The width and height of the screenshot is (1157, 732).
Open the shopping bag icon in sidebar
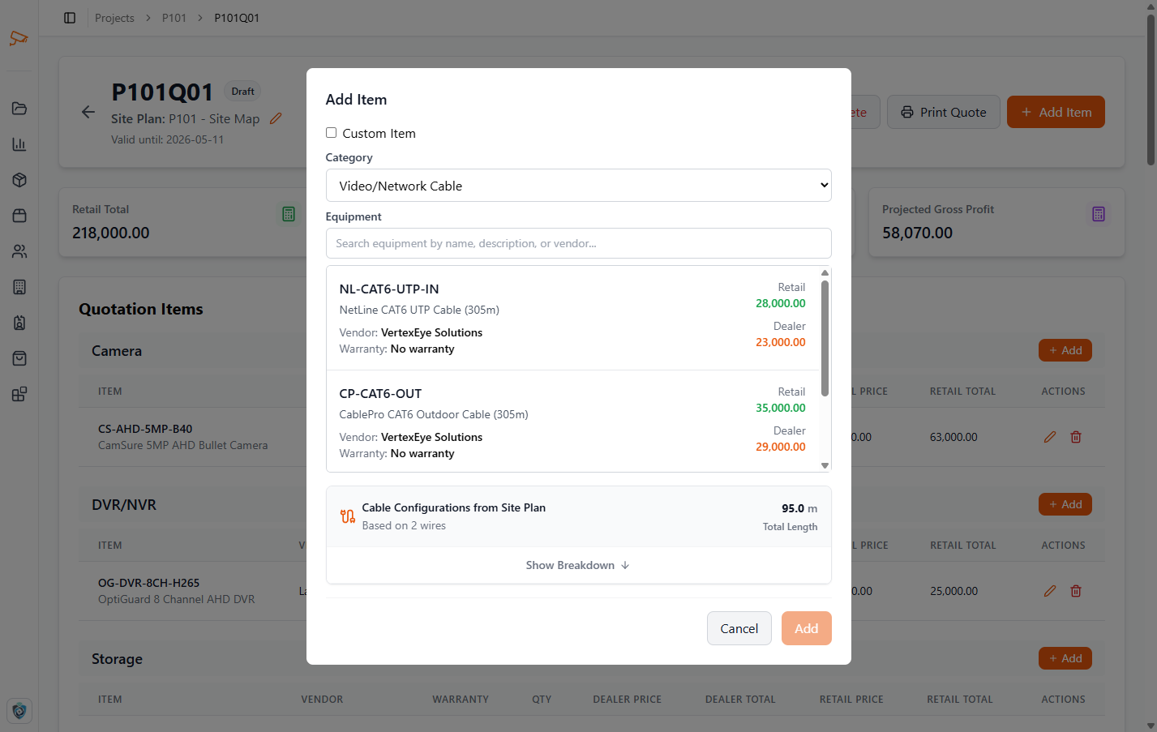tap(19, 358)
